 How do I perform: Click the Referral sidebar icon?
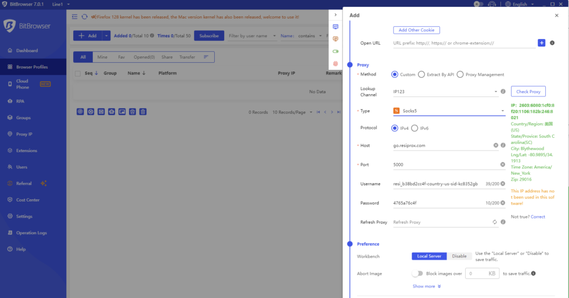(x=10, y=184)
